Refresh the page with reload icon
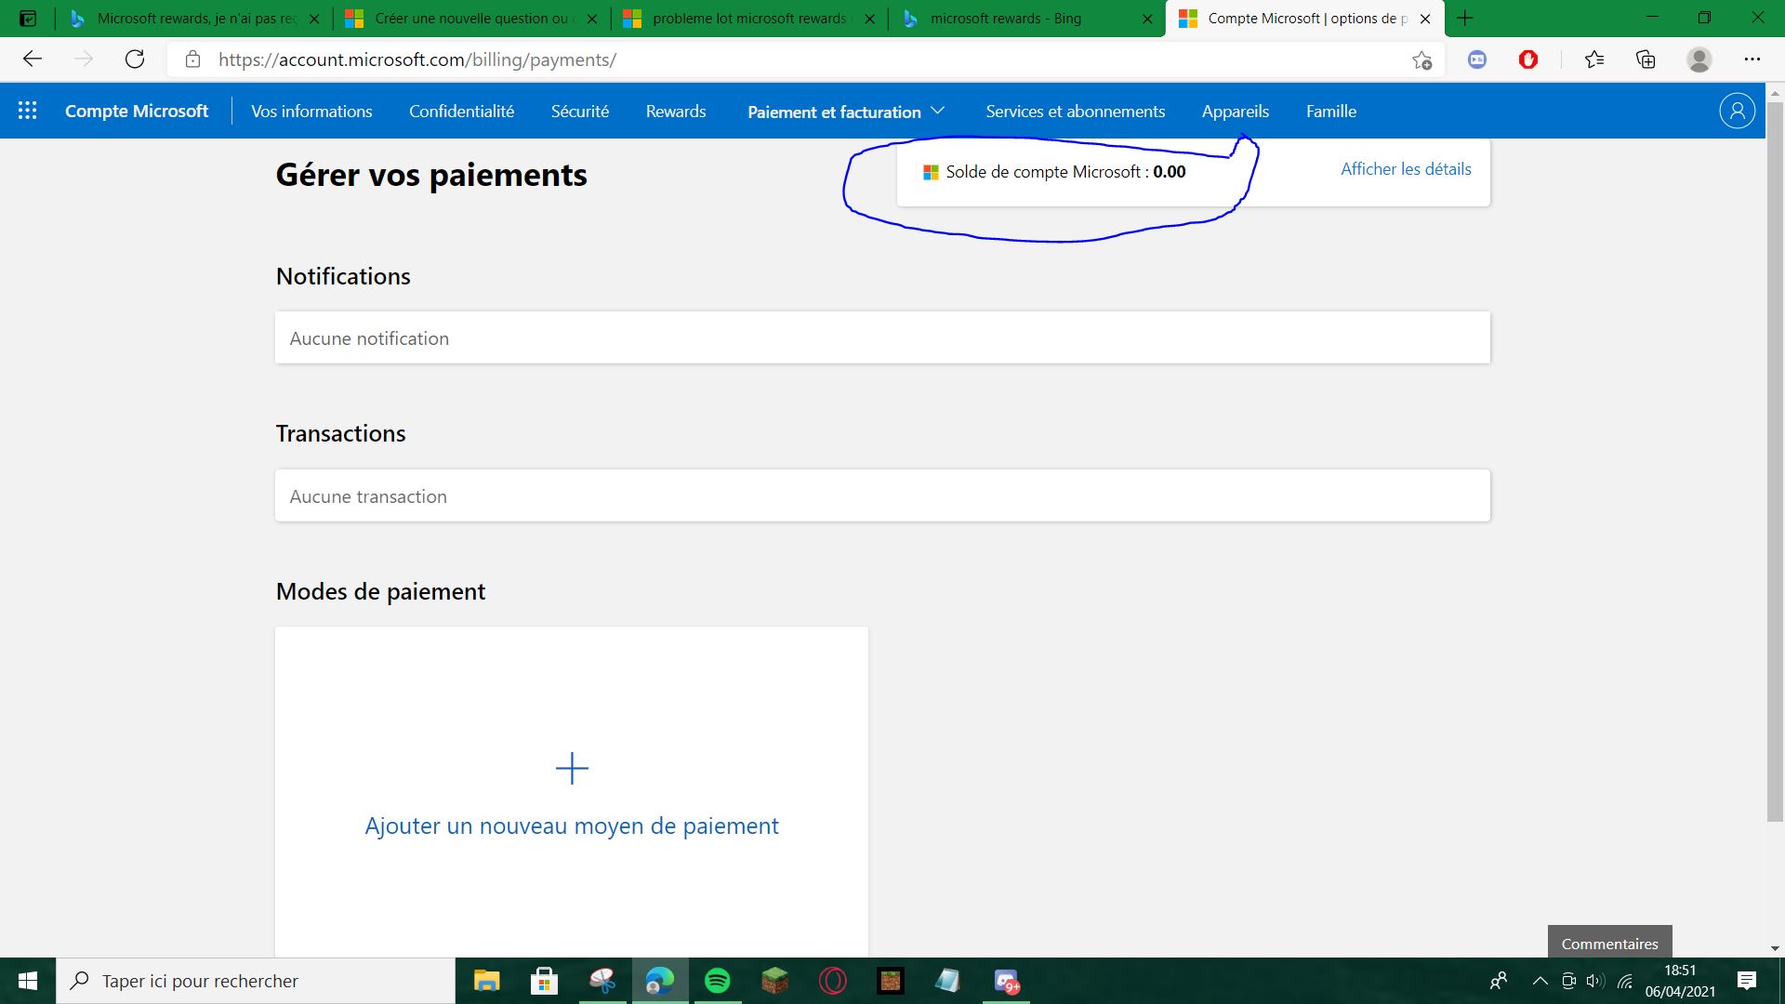 [135, 59]
